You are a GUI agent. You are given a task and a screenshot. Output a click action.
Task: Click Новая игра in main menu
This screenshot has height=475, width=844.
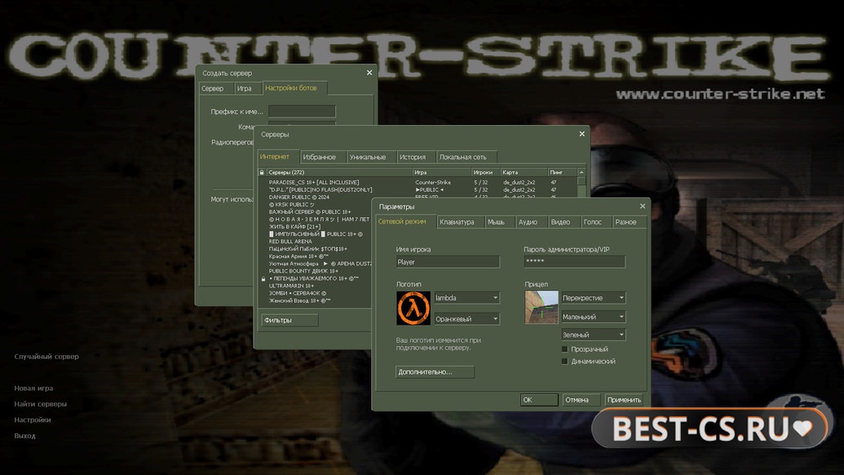point(33,388)
